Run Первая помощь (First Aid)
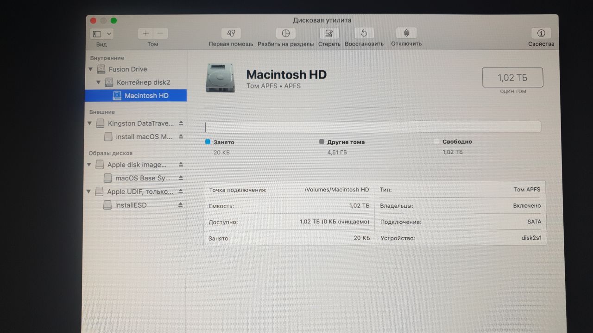 (x=231, y=33)
